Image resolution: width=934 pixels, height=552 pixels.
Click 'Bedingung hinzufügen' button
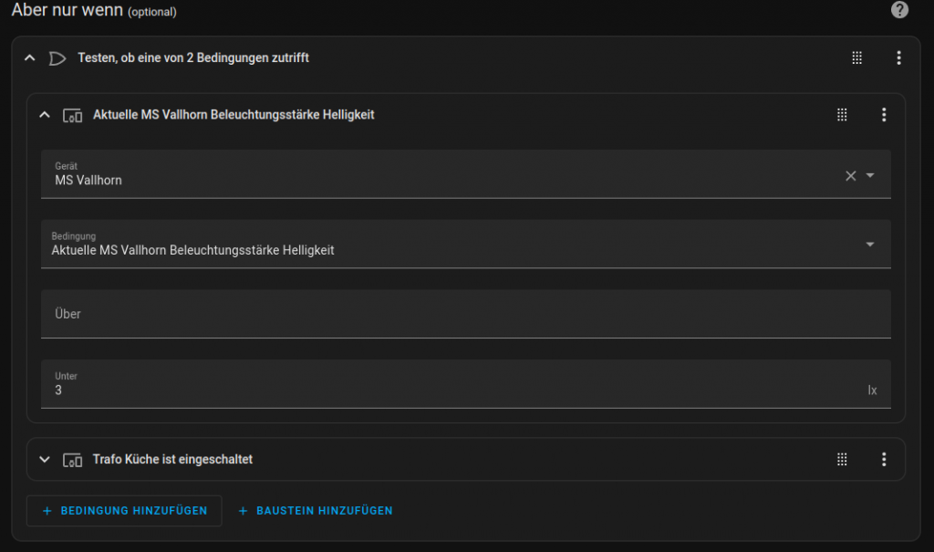coord(124,511)
